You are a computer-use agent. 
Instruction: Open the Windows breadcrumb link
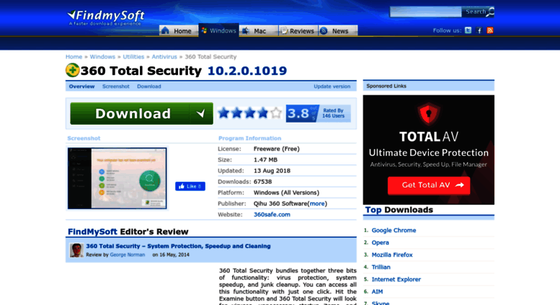click(102, 57)
